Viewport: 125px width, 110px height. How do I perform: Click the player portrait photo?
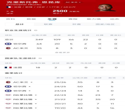point(105,8)
